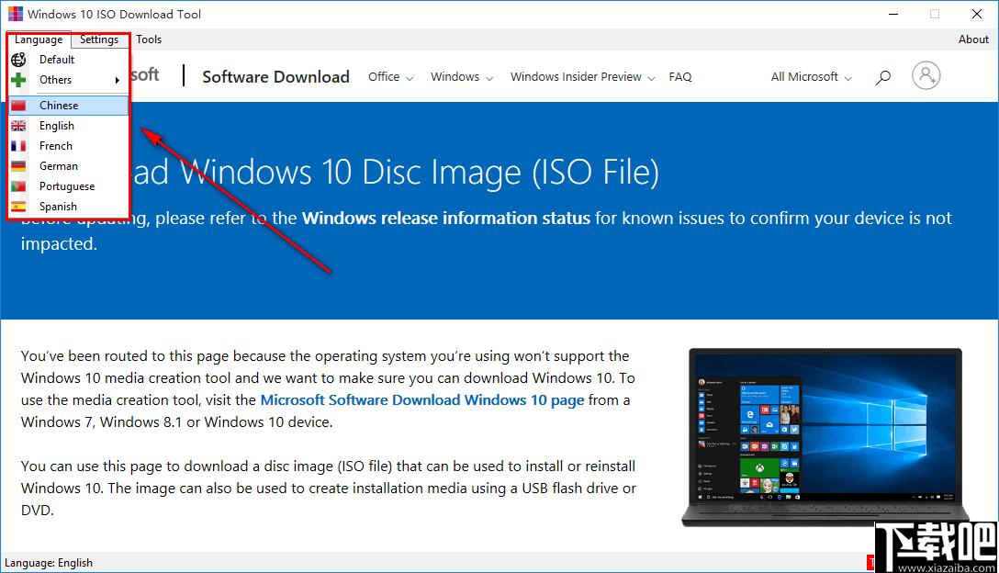Open the FAQ link

(x=679, y=76)
